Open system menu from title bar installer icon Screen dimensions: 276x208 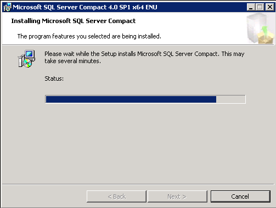point(7,7)
